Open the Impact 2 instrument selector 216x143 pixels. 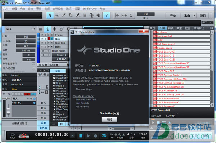click(60, 55)
